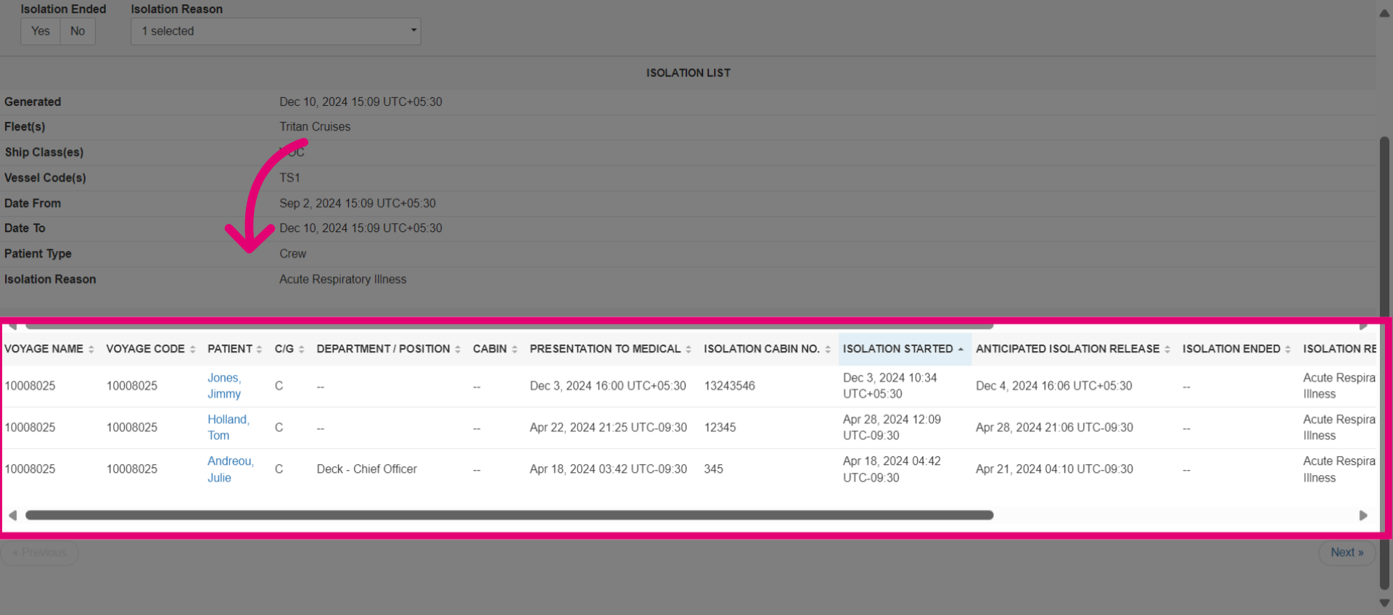
Task: Select Apr 18, 2024 03:42 presentation cell
Action: click(x=608, y=469)
